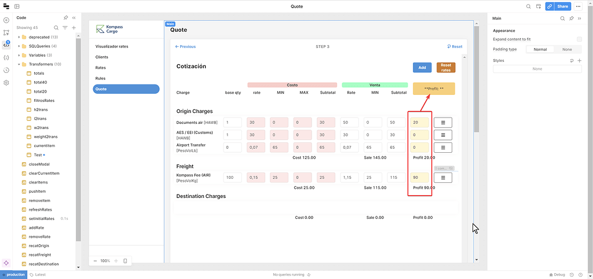Reset Styles with the revert icon

(572, 60)
